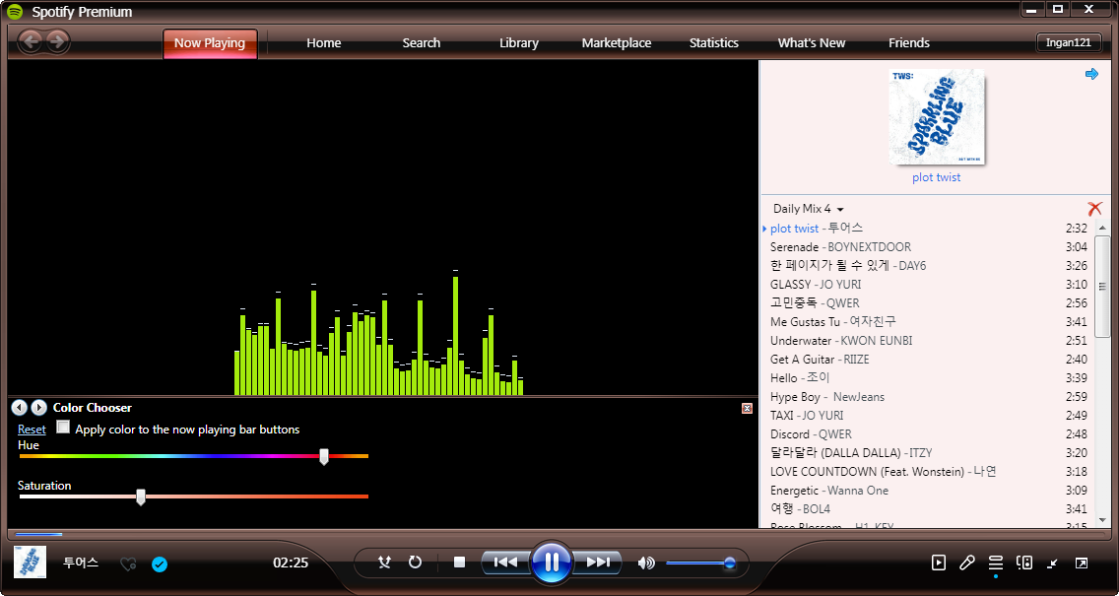Go to the Marketplace tab
The image size is (1119, 596).
[617, 42]
